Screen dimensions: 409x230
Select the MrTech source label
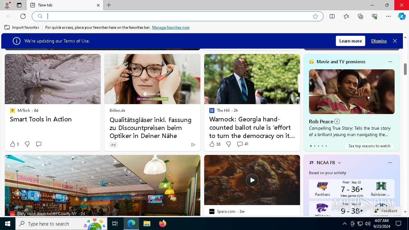[24, 111]
